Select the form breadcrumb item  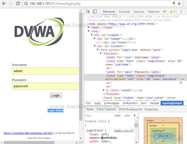click(144, 103)
